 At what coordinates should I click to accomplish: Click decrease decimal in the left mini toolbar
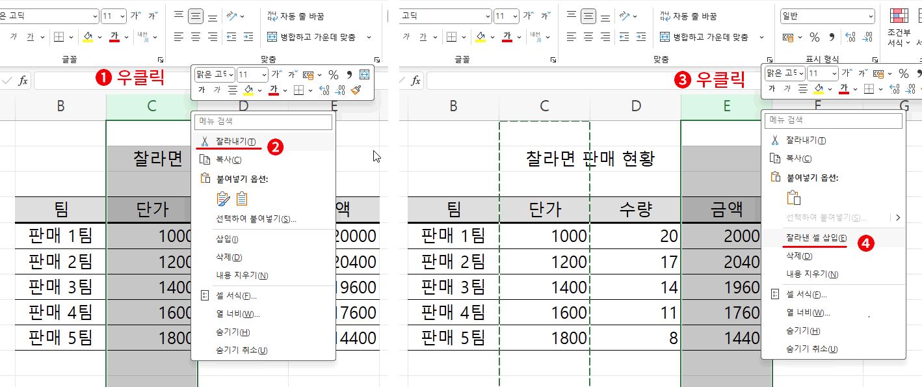click(x=340, y=90)
